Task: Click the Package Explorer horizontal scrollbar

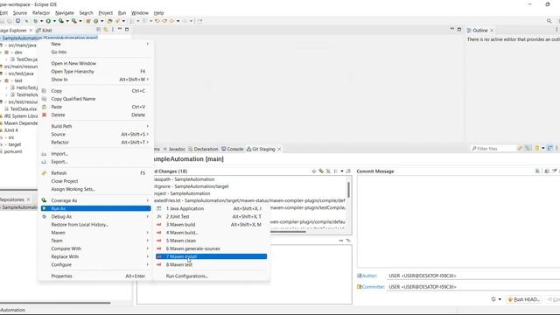Action: pos(55,303)
